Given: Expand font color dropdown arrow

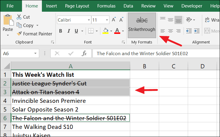Looking at the screenshot, I should 123,31.
